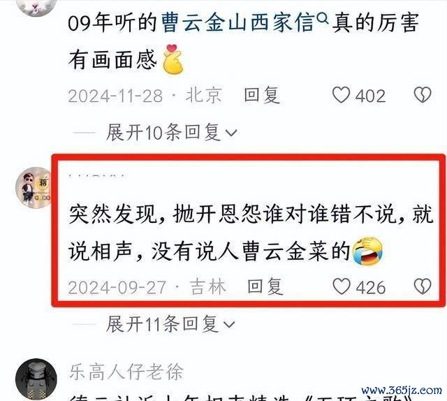447x401 pixels.
Task: Like the comment with 402 likes
Action: pyautogui.click(x=341, y=95)
